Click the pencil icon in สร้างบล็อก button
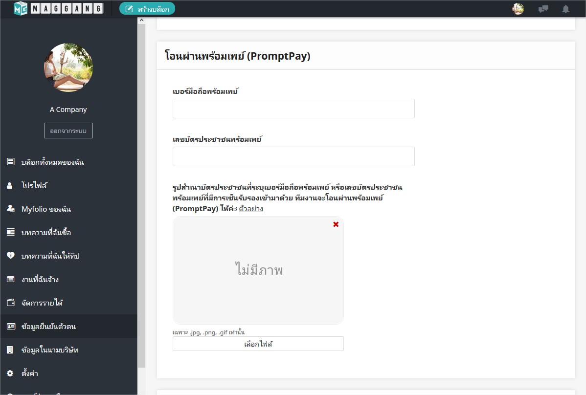The height and width of the screenshot is (395, 586). click(x=129, y=9)
